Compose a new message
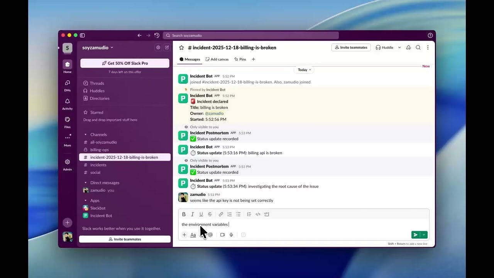The width and height of the screenshot is (494, 278). [167, 47]
